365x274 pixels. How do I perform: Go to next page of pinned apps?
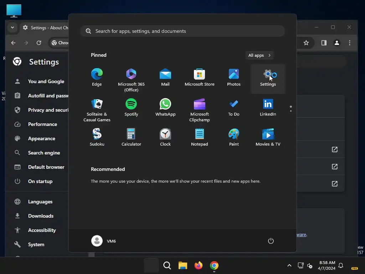coord(291,111)
